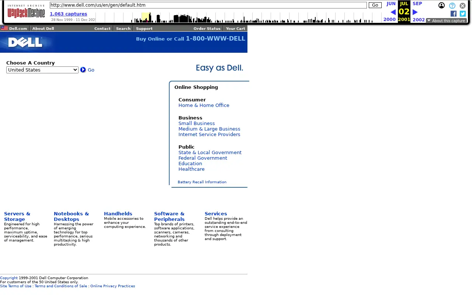
Task: Open Internet Service Providers link
Action: [x=209, y=135]
